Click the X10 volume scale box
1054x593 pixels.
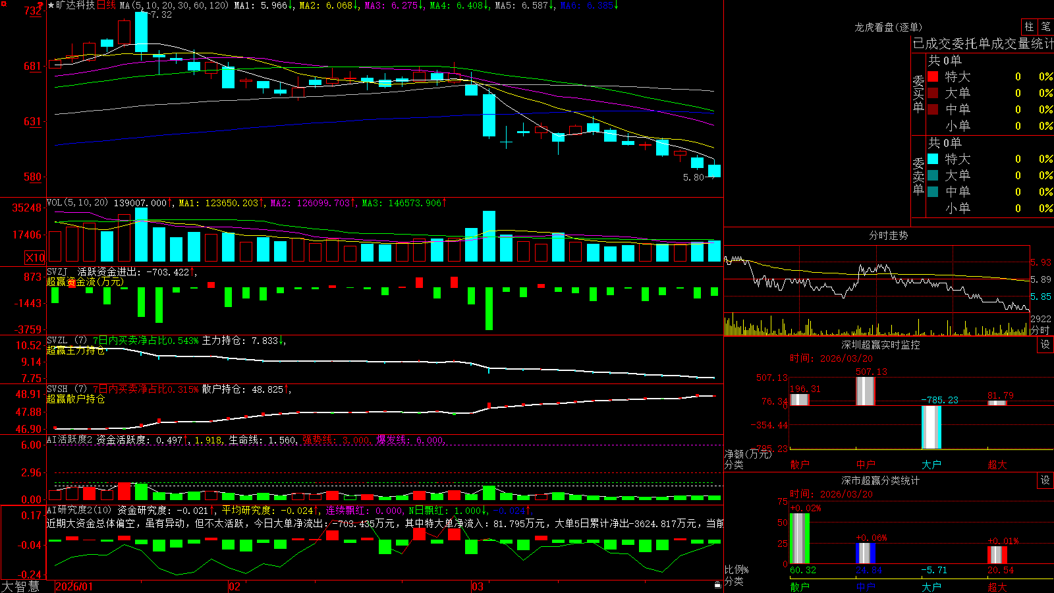[x=35, y=258]
